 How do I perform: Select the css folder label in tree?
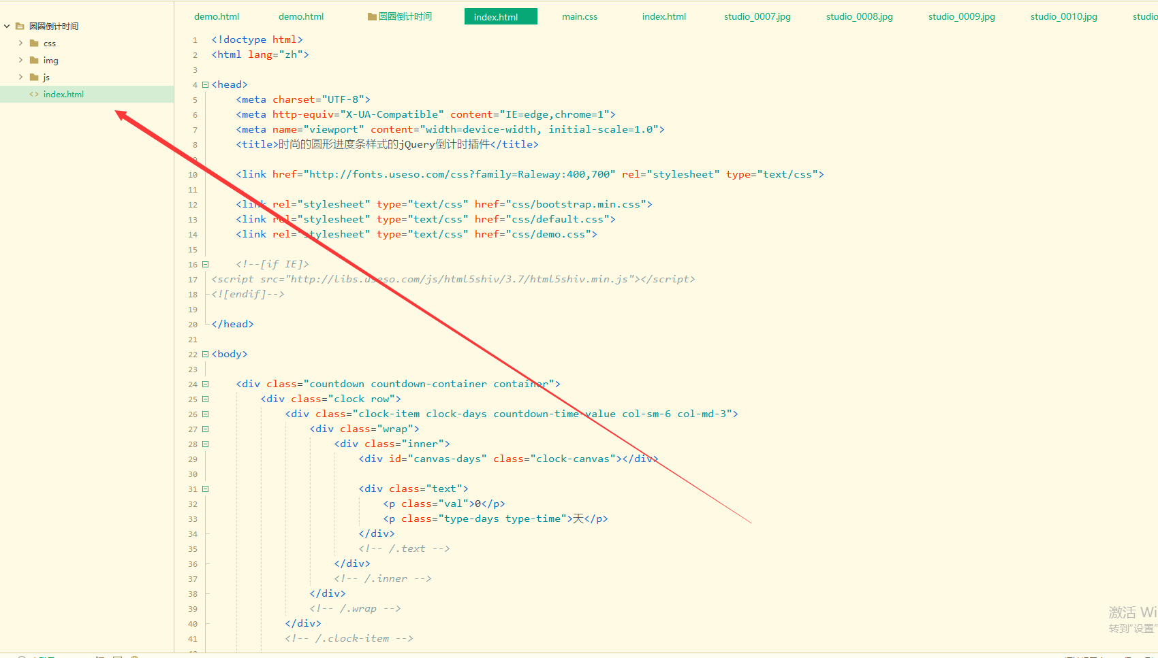pos(50,44)
